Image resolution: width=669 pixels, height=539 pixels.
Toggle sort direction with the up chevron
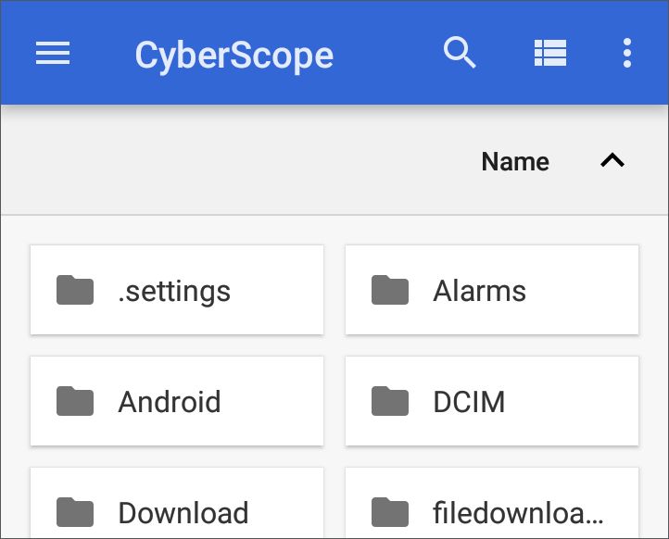(612, 160)
